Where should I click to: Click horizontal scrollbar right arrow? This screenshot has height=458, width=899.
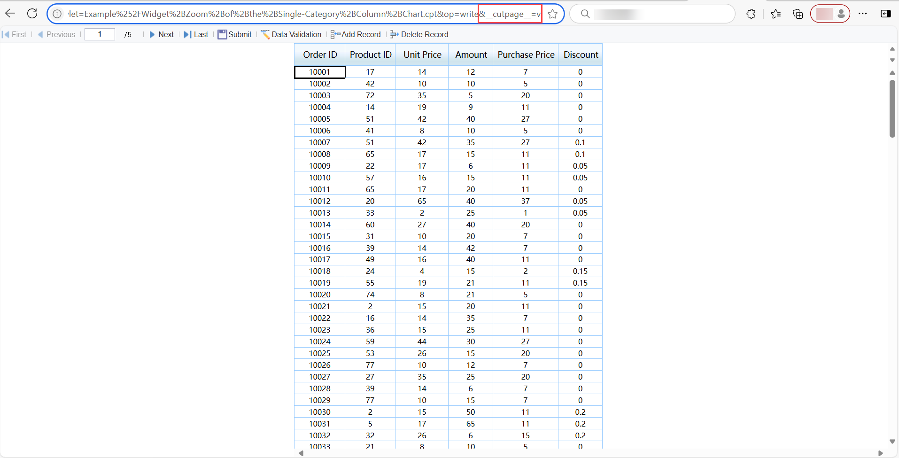(x=881, y=453)
